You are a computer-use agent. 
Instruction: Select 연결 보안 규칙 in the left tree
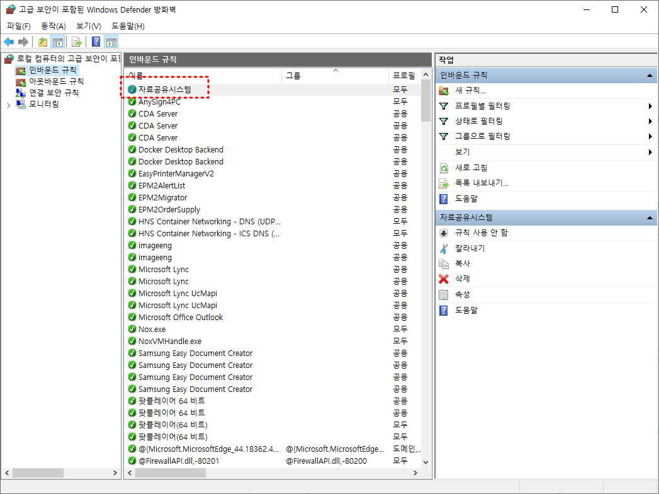[x=54, y=93]
